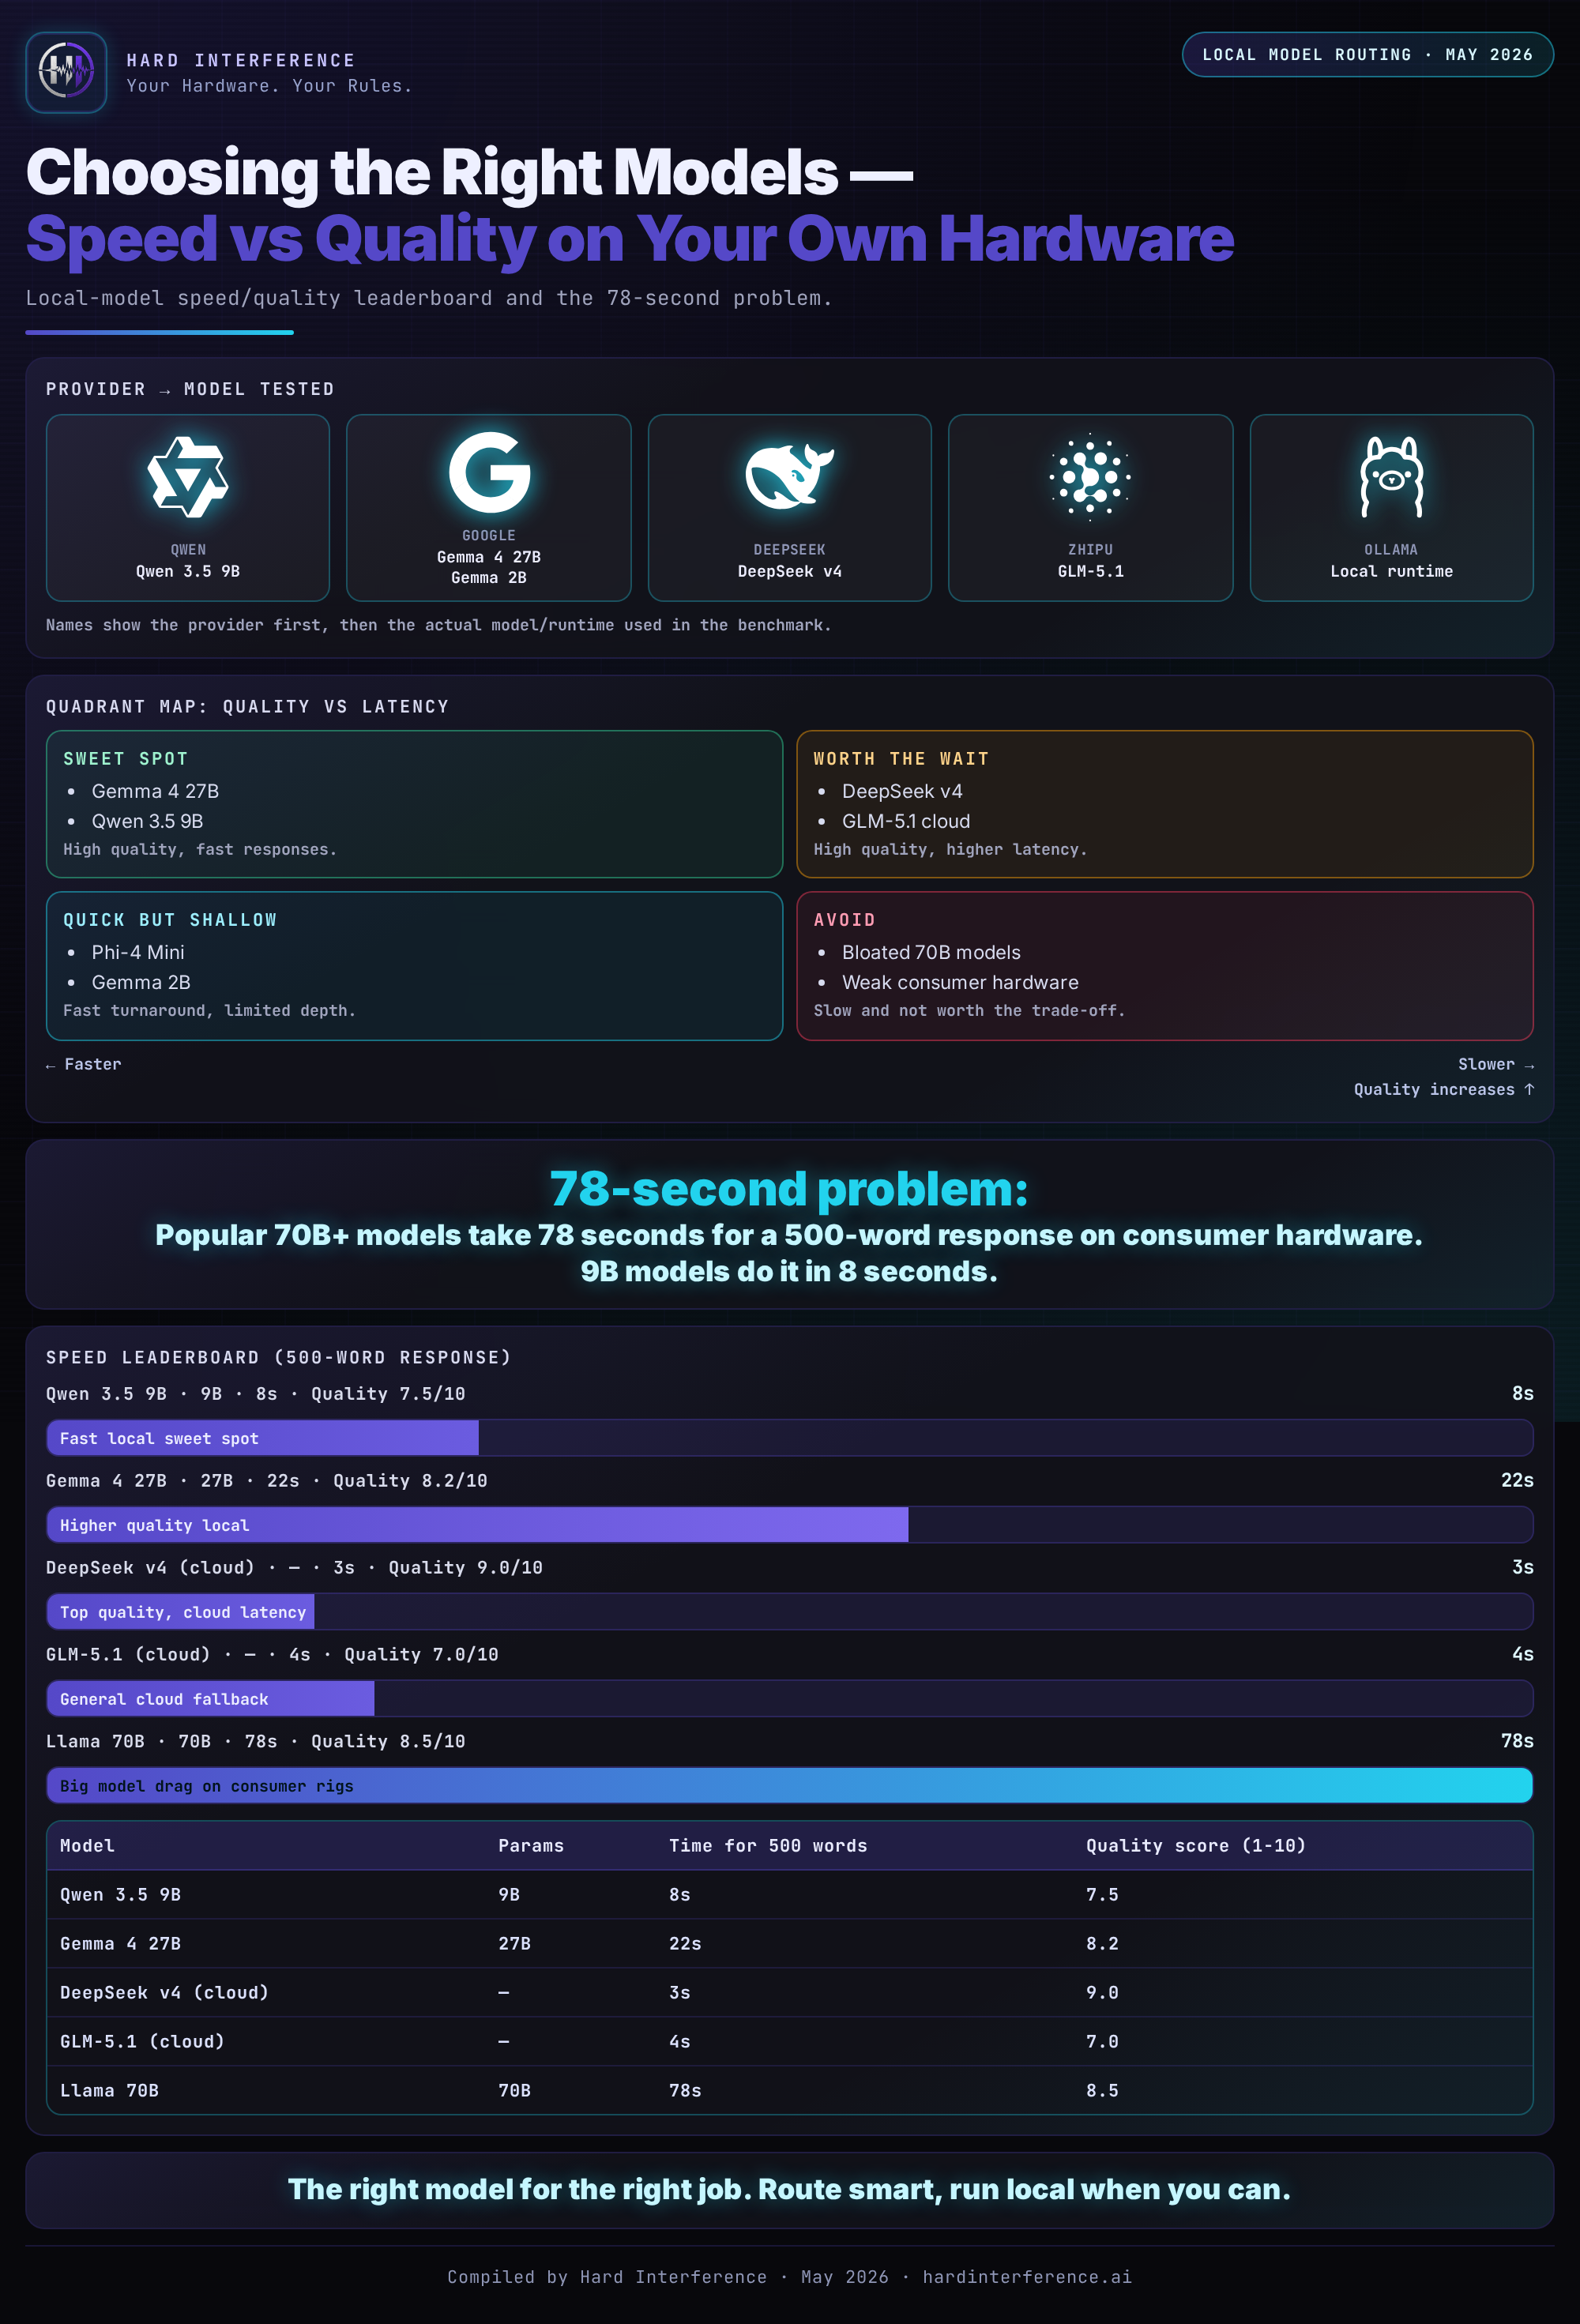Click the Faster axis label
The height and width of the screenshot is (2324, 1580).
click(x=84, y=1064)
